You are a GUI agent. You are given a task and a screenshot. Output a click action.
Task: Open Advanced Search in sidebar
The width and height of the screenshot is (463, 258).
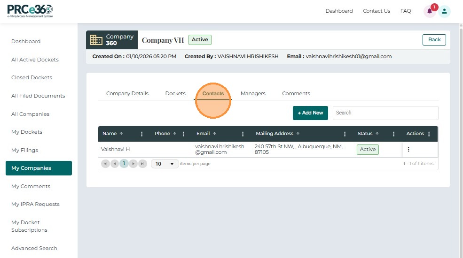[x=34, y=248]
